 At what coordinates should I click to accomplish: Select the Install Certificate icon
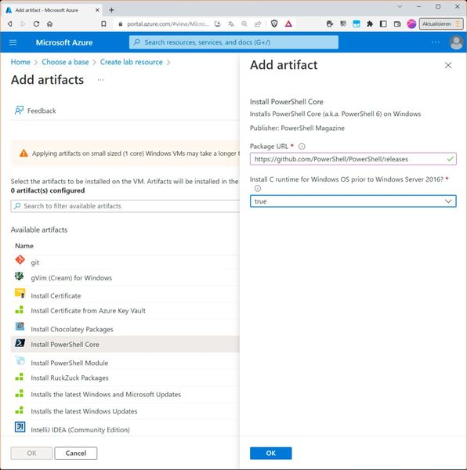tap(20, 293)
